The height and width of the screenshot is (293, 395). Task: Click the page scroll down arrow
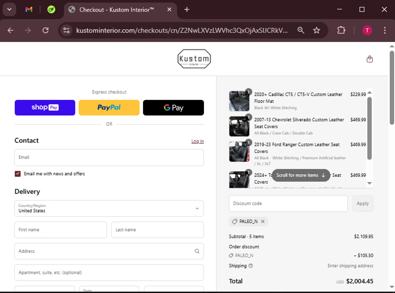click(392, 287)
